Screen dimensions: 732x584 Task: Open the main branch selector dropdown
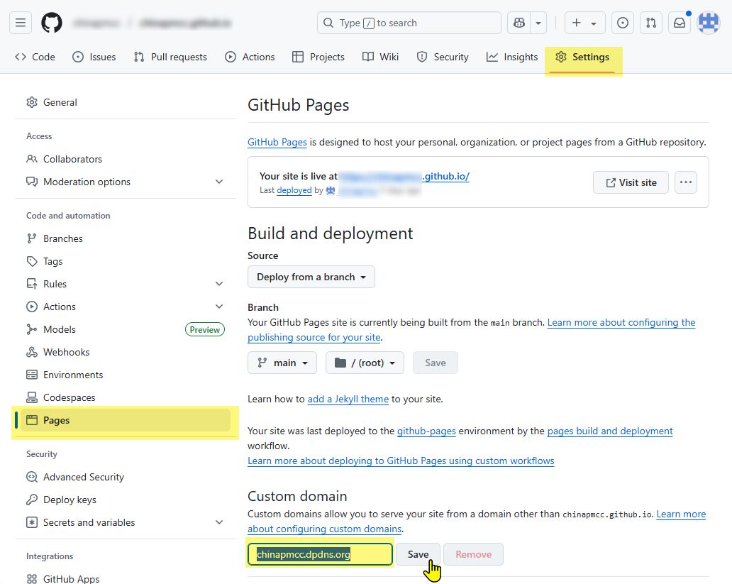(x=283, y=363)
